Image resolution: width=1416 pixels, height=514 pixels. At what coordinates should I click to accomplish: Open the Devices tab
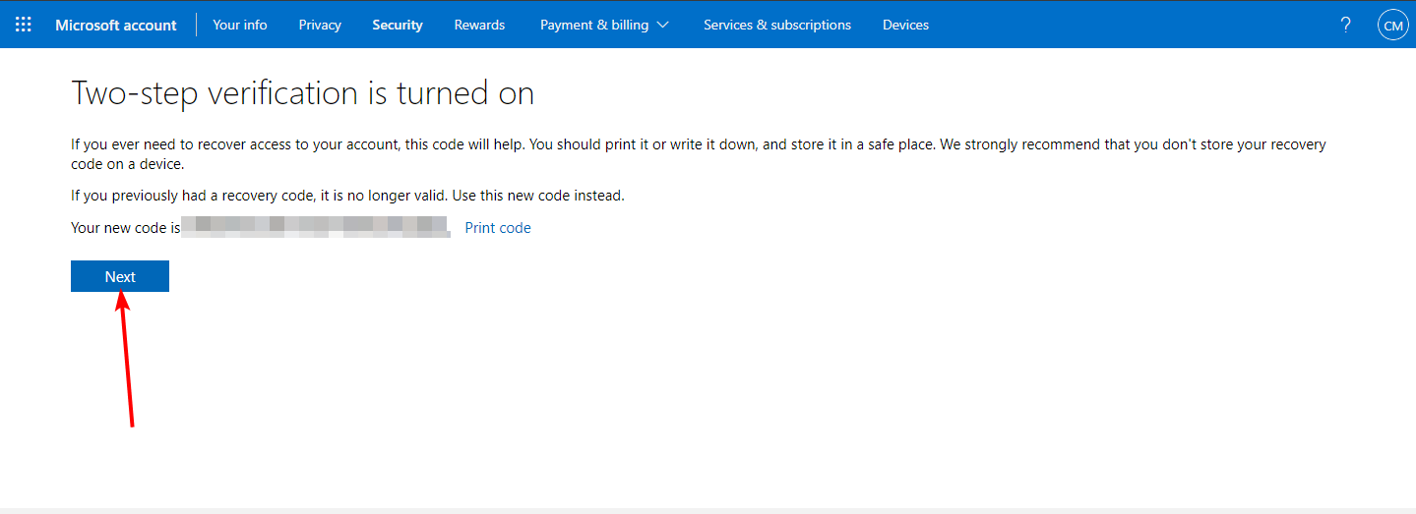(905, 25)
